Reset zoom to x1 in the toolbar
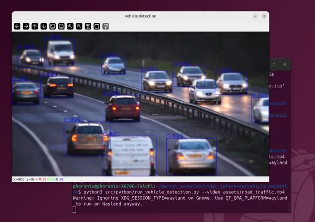 point(52,26)
